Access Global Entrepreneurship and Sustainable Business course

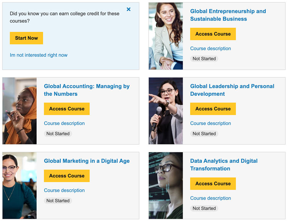(213, 34)
